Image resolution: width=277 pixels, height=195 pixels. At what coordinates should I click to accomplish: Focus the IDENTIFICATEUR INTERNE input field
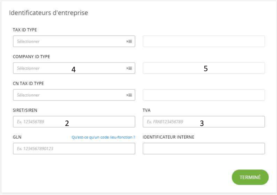[x=204, y=149]
